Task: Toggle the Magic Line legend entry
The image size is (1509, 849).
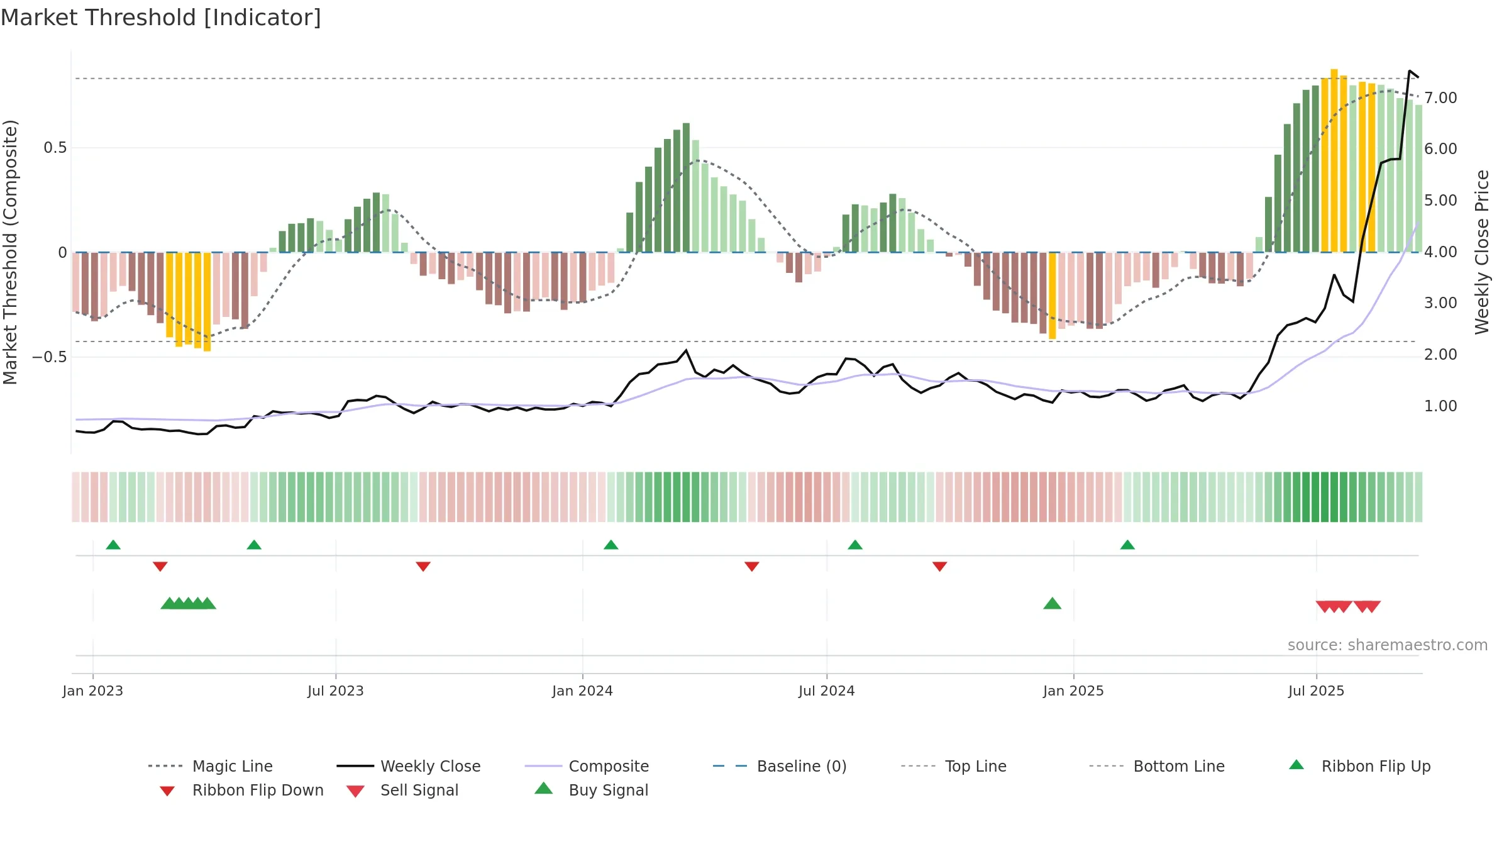Action: click(x=210, y=766)
